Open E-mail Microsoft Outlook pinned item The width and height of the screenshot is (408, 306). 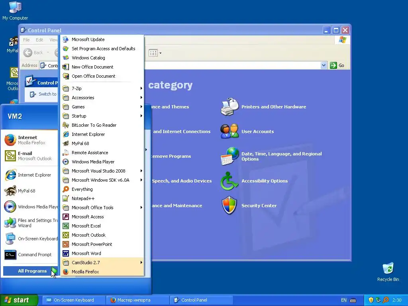[x=31, y=156]
